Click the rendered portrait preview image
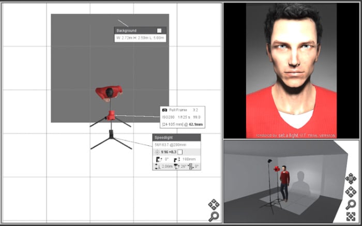Viewport: 362px width, 226px height. tap(291, 71)
